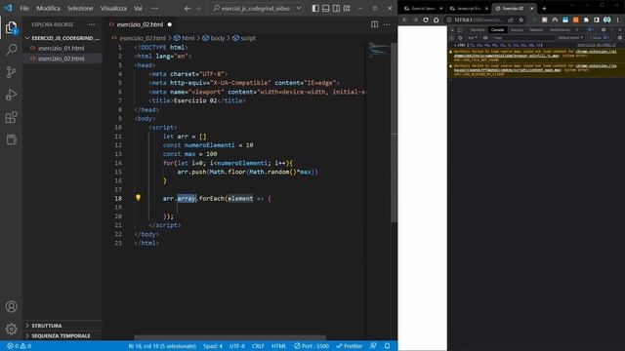The image size is (625, 351).
Task: Open the console context top dropdown
Action: pyautogui.click(x=473, y=38)
